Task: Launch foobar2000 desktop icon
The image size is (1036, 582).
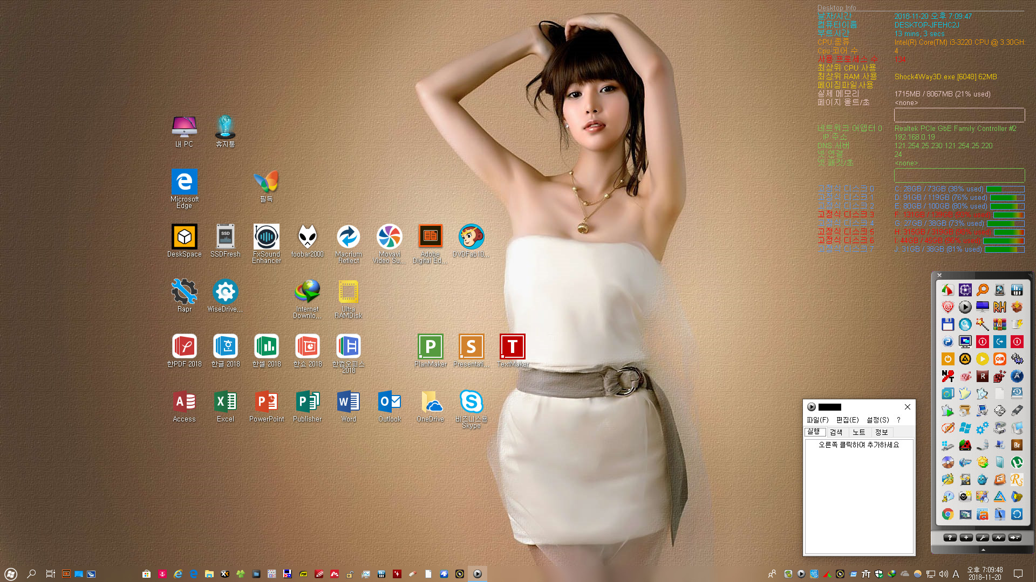Action: point(307,241)
